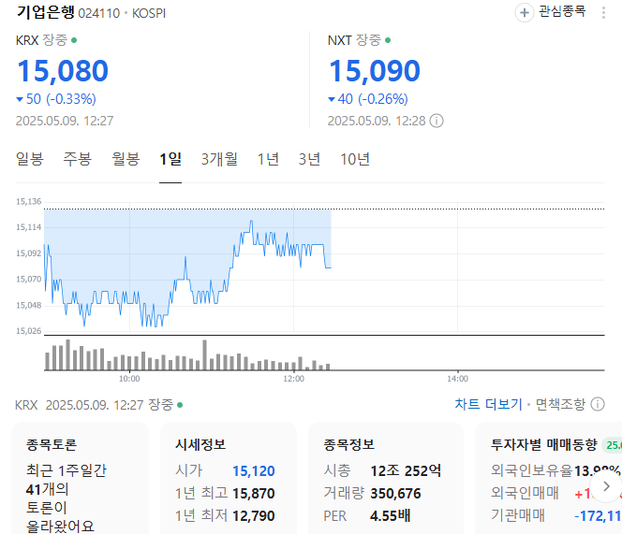Select the 1일 chart tab
This screenshot has height=534, width=622.
click(x=170, y=159)
